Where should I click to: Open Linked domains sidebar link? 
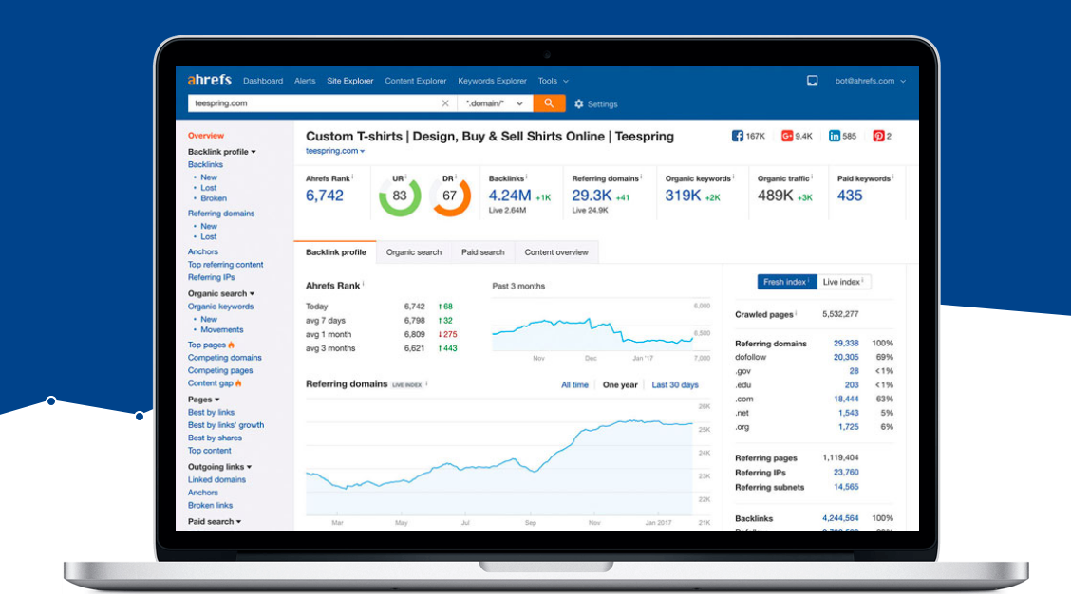click(216, 479)
